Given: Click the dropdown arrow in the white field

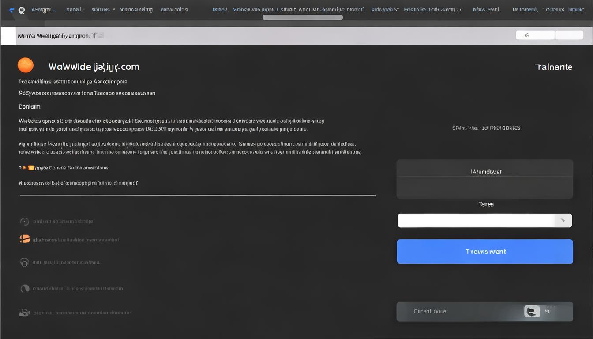Looking at the screenshot, I should pos(563,221).
